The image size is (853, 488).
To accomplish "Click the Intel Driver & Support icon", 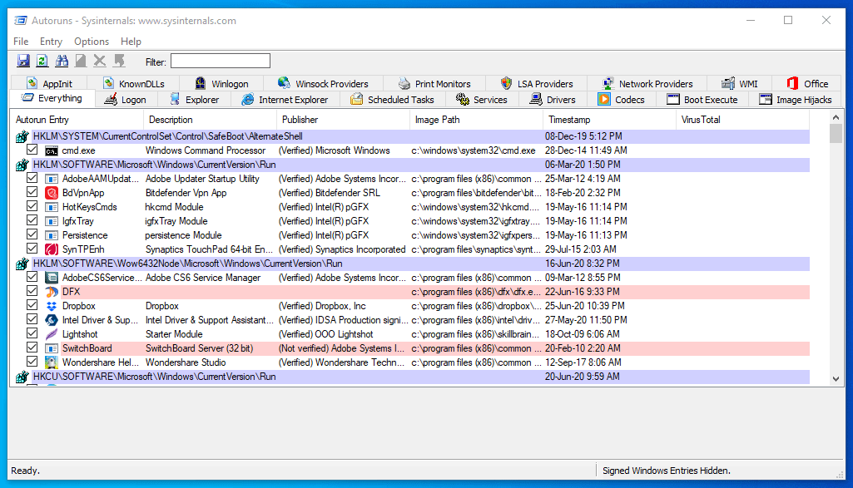I will coord(51,320).
